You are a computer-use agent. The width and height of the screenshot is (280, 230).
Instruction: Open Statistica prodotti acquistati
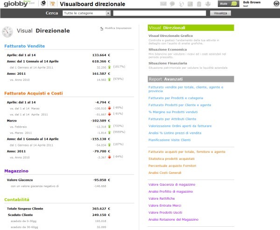(171, 158)
